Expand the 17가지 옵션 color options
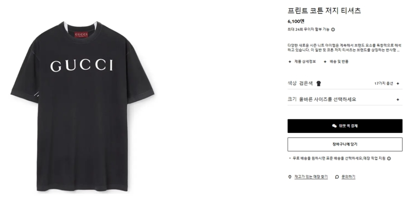The width and height of the screenshot is (403, 202). click(x=387, y=83)
